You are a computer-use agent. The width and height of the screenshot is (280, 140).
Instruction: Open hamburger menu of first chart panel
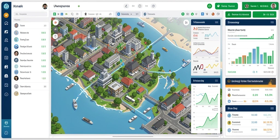click(217, 22)
